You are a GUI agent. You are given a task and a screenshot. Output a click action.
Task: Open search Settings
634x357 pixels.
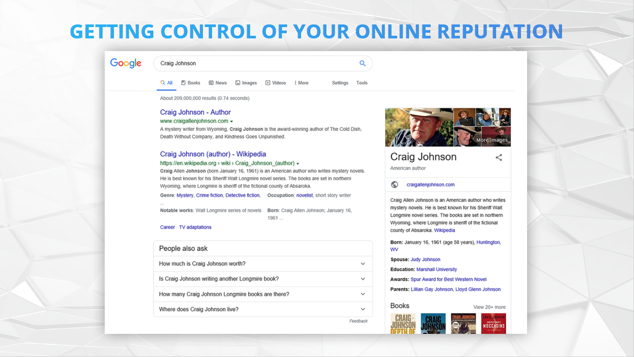click(x=340, y=83)
